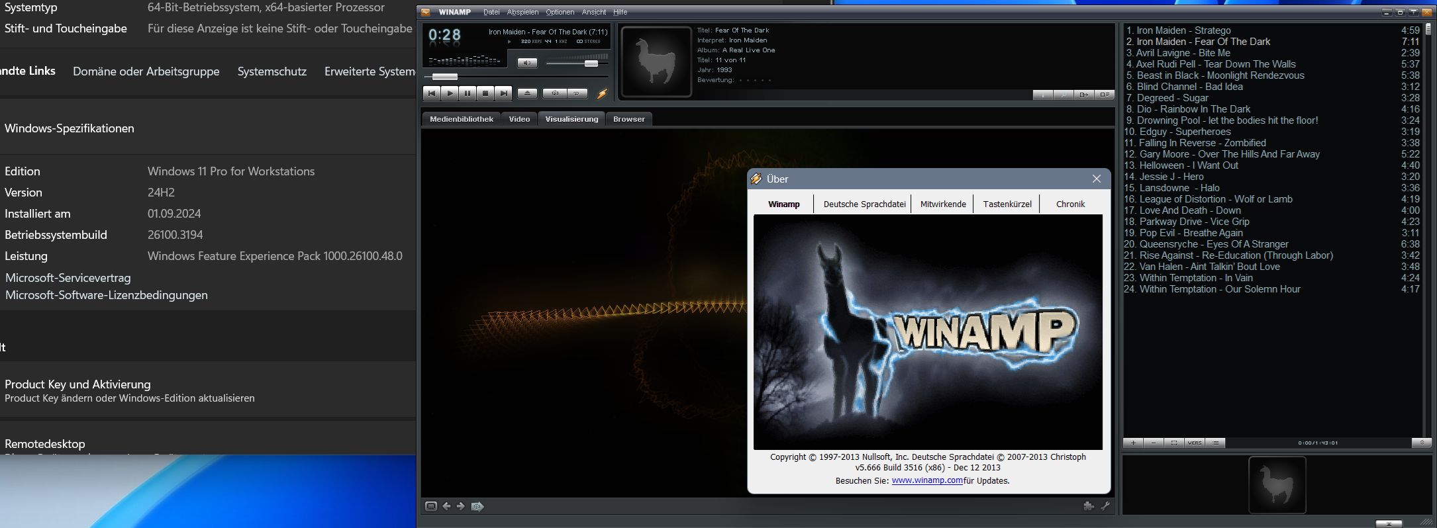Switch to the Video tab
The height and width of the screenshot is (528, 1437).
coord(519,119)
